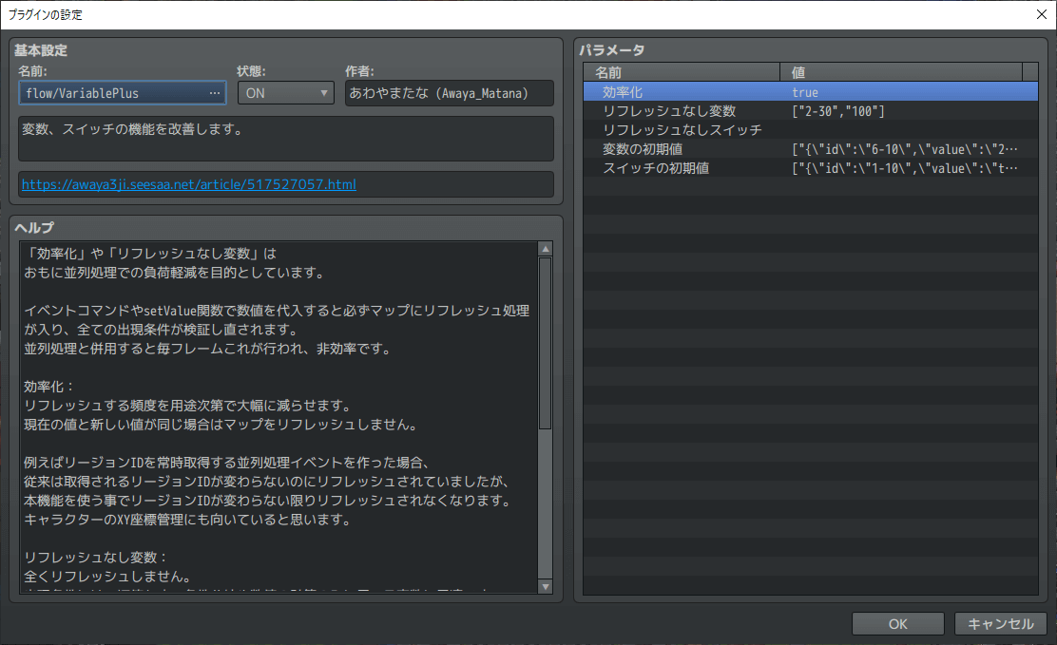Click the value ["2-30","100"]
Viewport: 1057px width, 645px height.
[838, 111]
